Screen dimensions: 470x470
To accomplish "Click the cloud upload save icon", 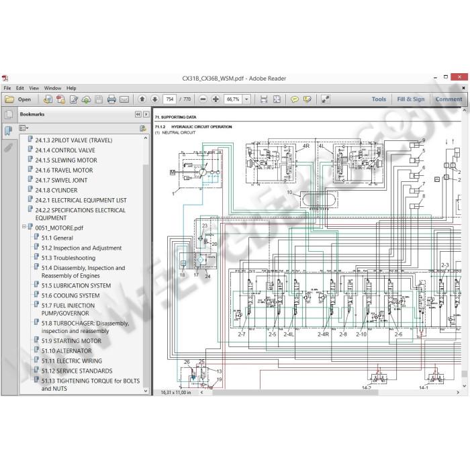I will [86, 99].
